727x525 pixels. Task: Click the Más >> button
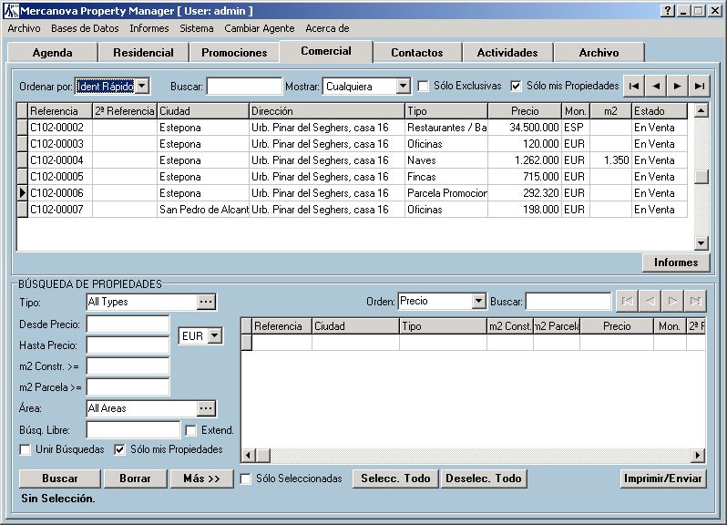201,479
